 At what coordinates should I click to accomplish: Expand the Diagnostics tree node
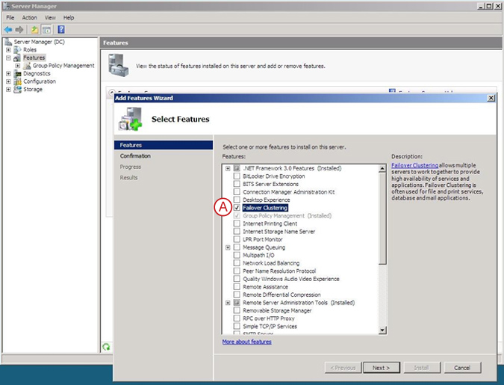click(x=8, y=74)
